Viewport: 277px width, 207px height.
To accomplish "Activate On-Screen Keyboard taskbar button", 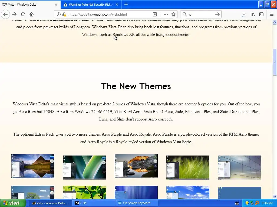I will [x=137, y=203].
